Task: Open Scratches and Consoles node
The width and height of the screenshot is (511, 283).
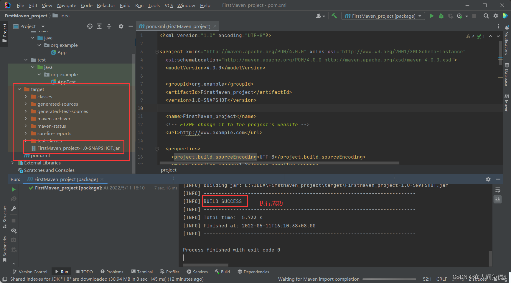Action: click(46, 170)
